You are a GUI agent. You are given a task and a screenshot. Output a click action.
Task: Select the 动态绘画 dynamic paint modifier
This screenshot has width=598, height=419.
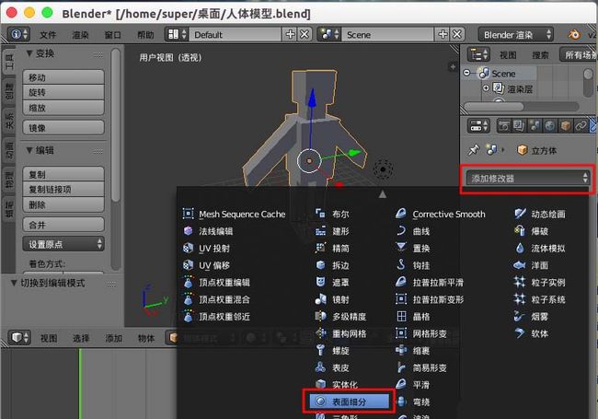(540, 214)
